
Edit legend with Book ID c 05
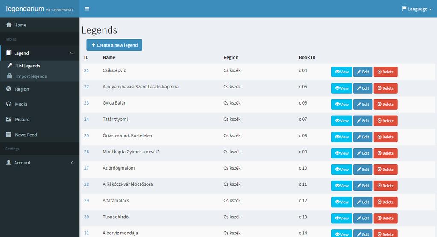tap(363, 88)
